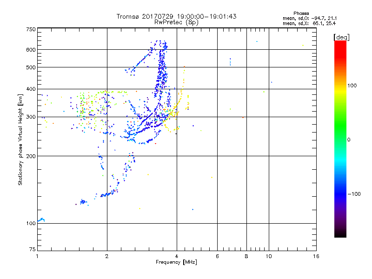Click the blue point cluster near 120 km

coord(83,202)
